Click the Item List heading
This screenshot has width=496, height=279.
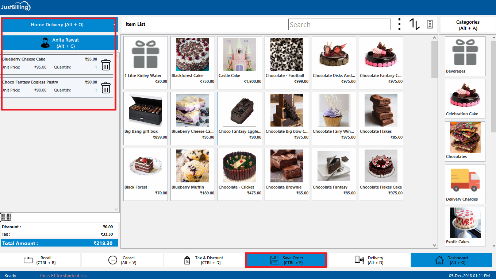[135, 24]
